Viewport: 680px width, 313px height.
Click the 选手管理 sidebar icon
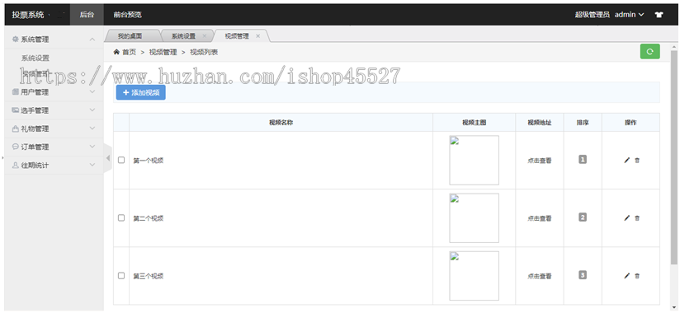pyautogui.click(x=16, y=110)
